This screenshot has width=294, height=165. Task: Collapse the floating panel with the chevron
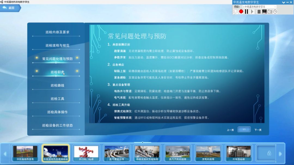(284, 2)
